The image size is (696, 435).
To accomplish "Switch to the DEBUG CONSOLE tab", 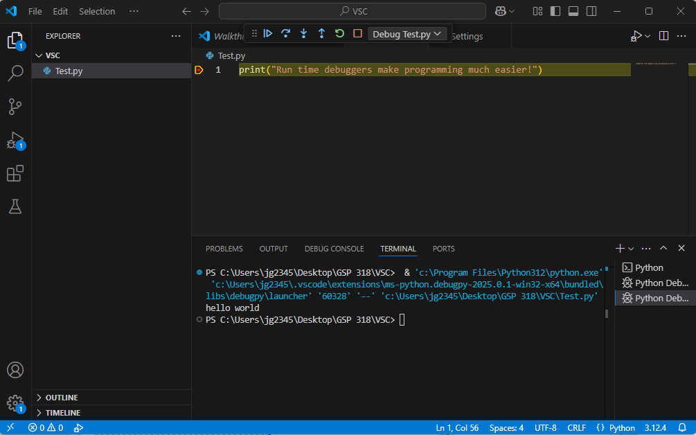I will pyautogui.click(x=334, y=249).
